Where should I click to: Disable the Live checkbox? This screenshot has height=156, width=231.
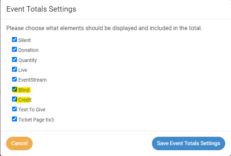(x=15, y=69)
